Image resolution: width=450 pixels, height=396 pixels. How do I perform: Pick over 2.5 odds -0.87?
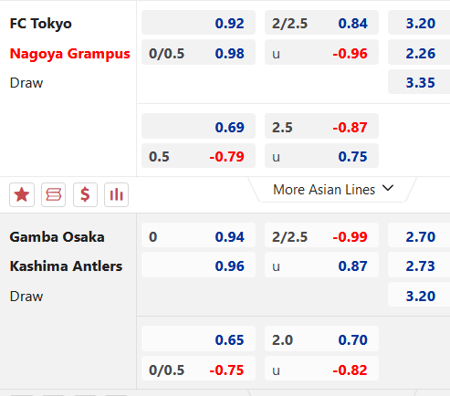point(321,126)
